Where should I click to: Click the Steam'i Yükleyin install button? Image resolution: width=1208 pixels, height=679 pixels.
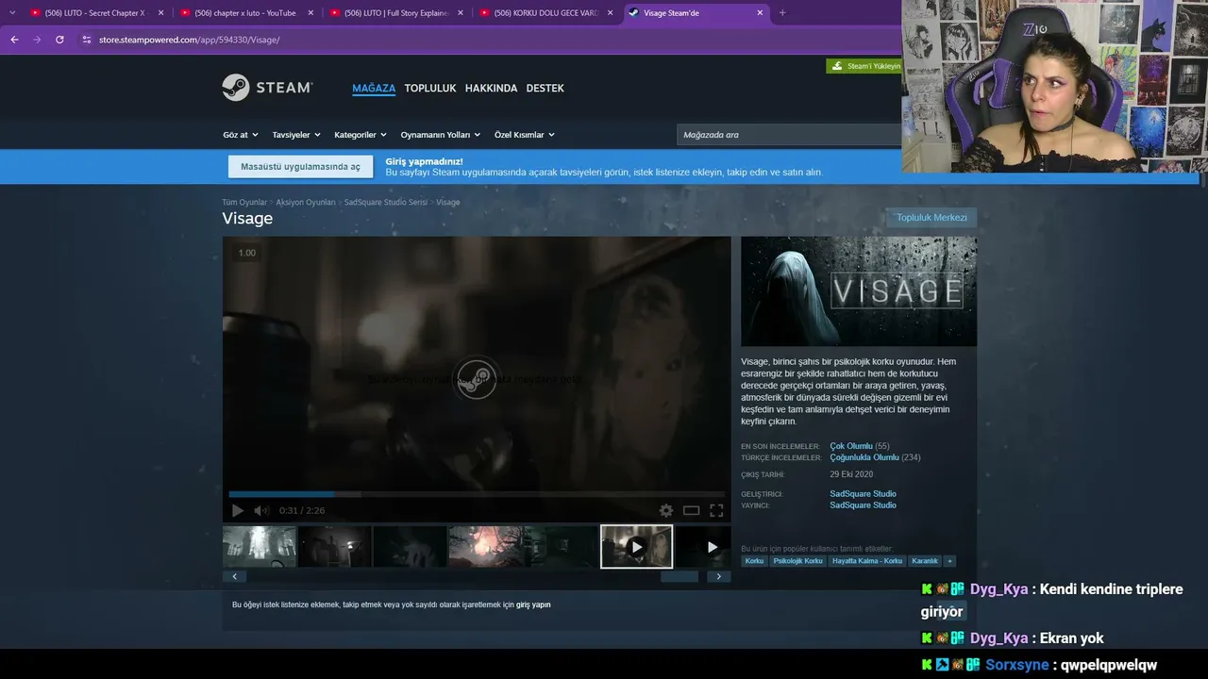tap(864, 66)
